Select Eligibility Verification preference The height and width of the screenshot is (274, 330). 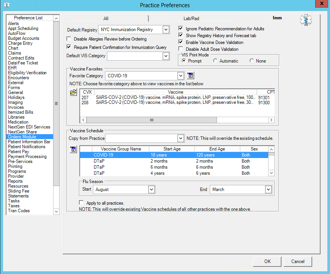tap(27, 73)
